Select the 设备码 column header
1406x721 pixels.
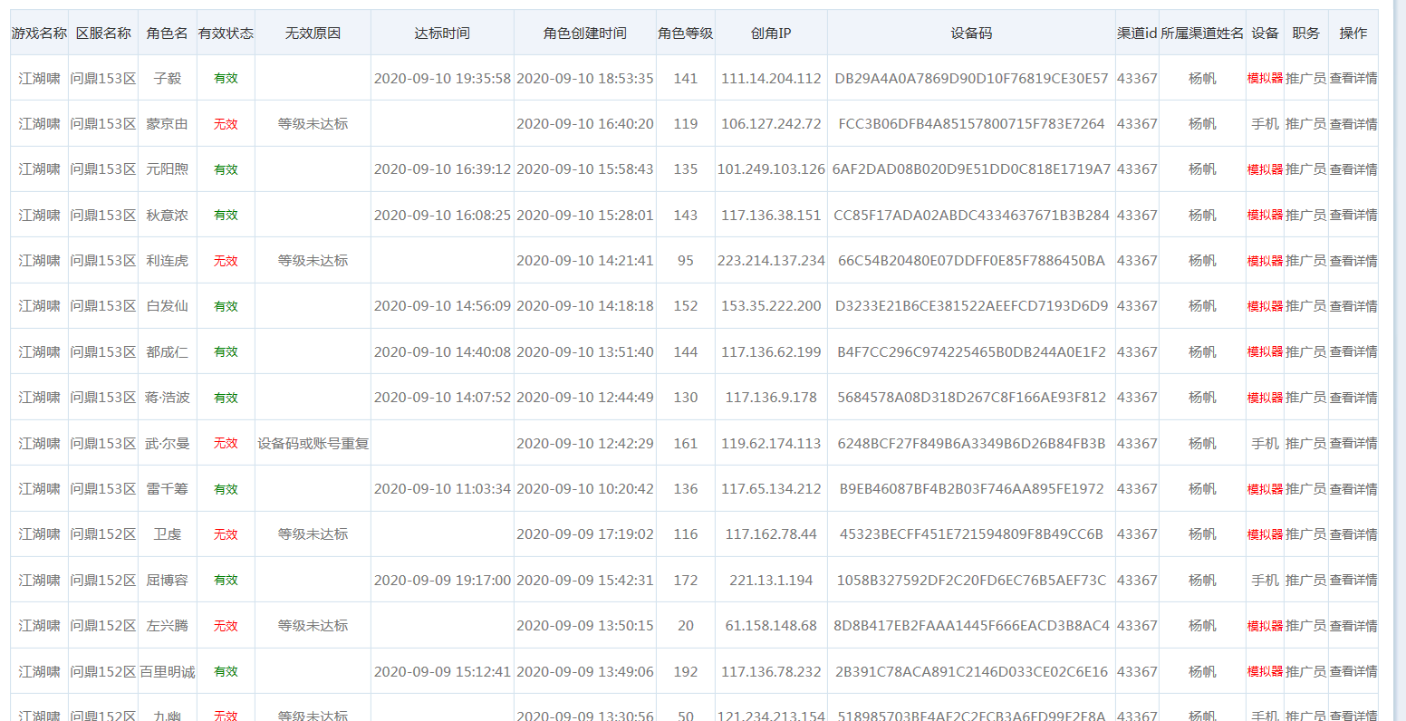[x=971, y=34]
